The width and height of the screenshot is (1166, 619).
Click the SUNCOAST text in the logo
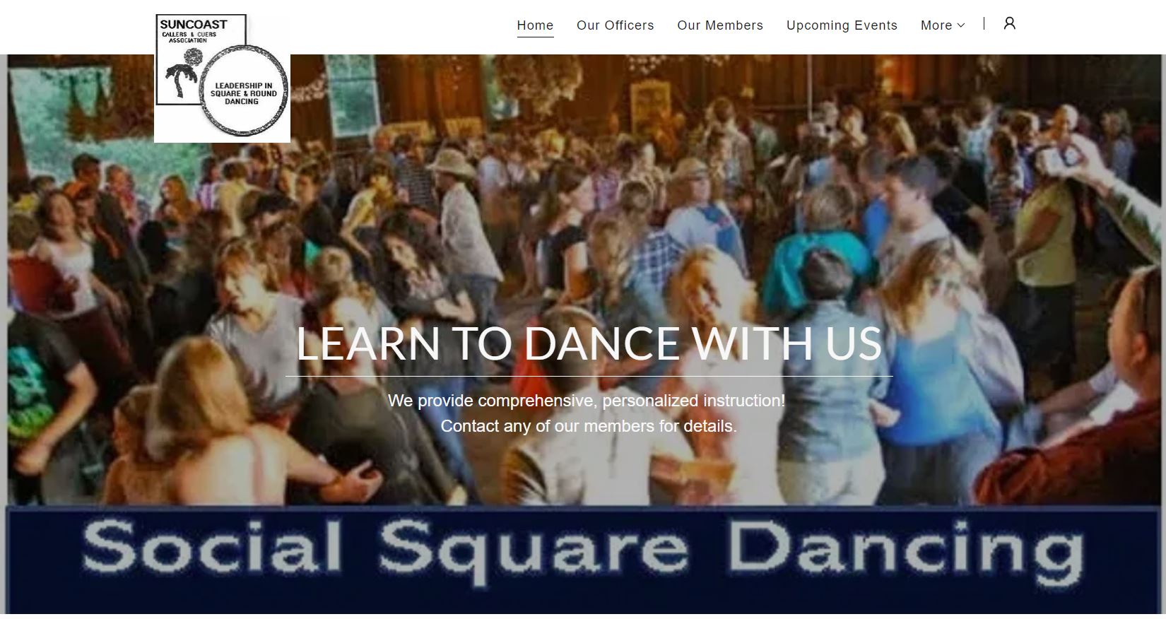coord(193,25)
